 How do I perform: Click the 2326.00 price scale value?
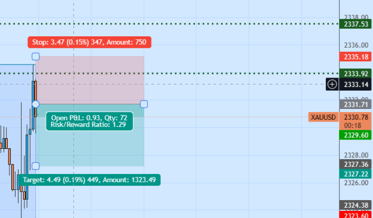(x=356, y=183)
